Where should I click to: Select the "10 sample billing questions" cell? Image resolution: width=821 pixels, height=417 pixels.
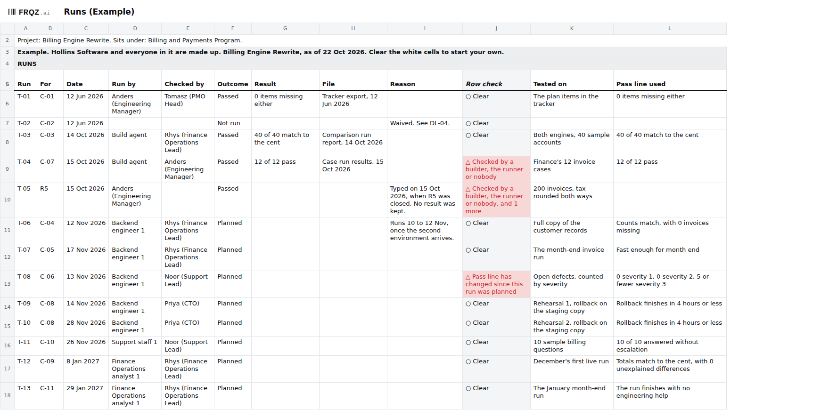click(x=572, y=346)
